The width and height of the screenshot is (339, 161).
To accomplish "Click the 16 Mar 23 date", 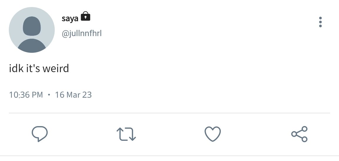I will coord(73,95).
